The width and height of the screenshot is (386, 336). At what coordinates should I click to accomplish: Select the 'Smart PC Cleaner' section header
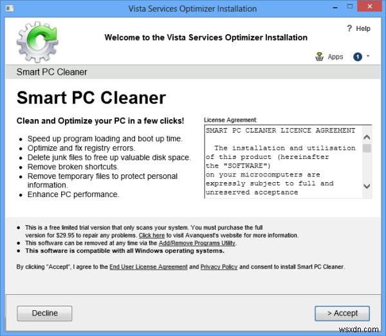(x=51, y=72)
